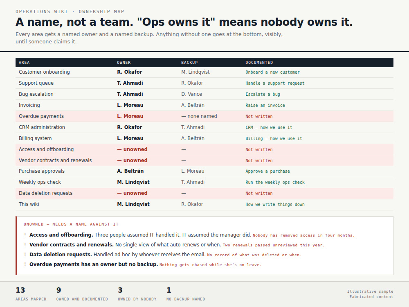
Task: Click red owner L. Moreau for Overdue payments
Action: [130, 116]
